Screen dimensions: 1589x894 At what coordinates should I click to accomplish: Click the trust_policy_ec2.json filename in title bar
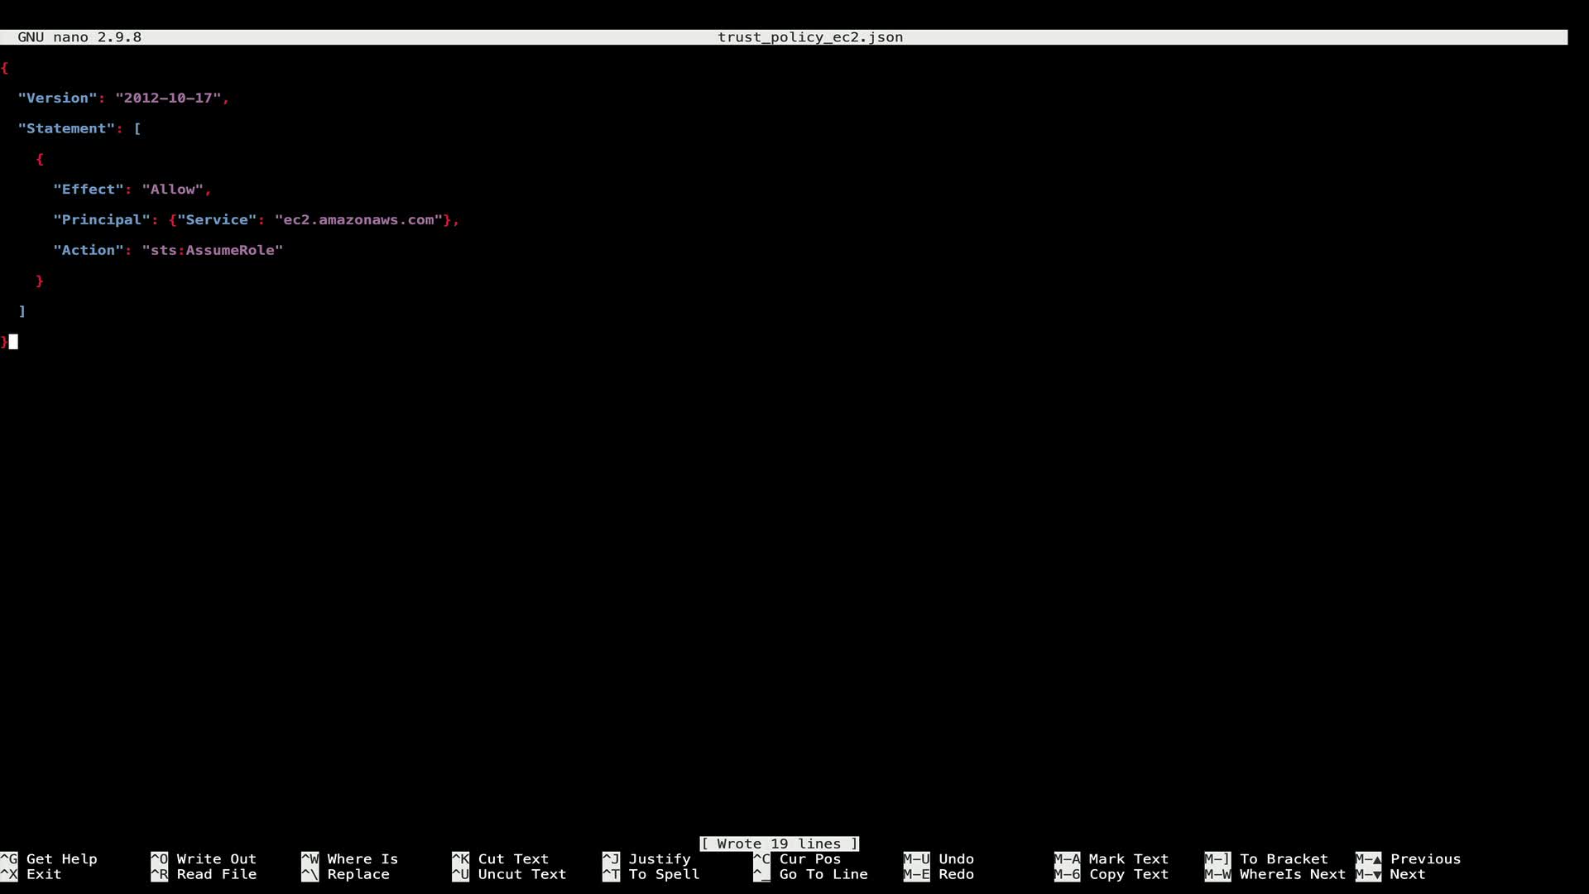tap(809, 37)
